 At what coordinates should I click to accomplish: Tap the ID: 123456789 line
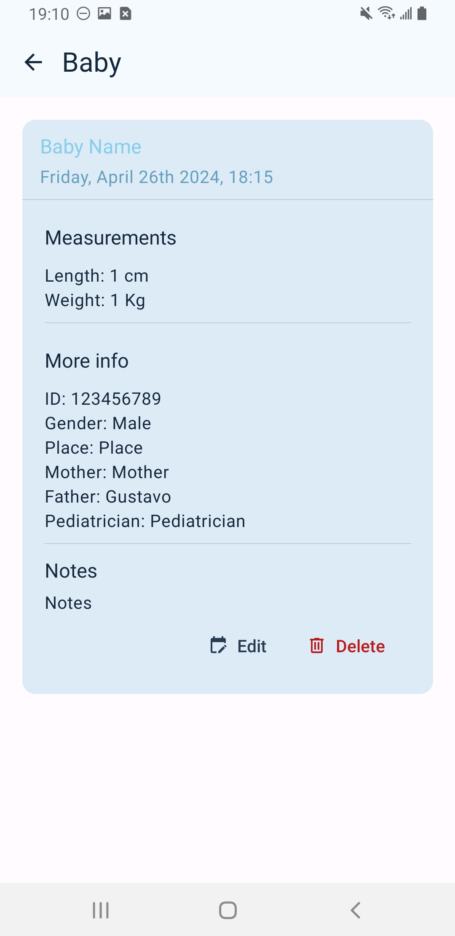point(103,399)
